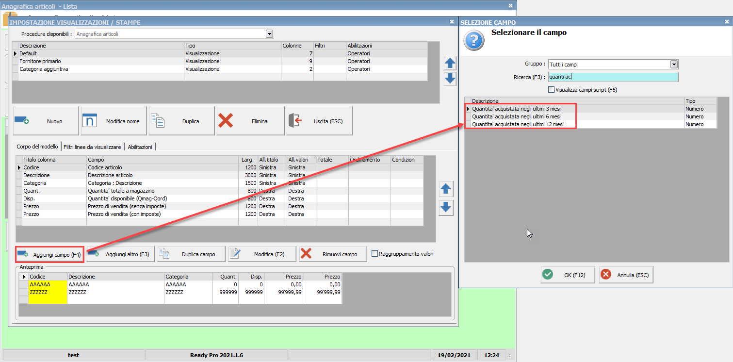733x362 pixels.
Task: Open the Filtri linee da visualizzare tab
Action: click(93, 147)
